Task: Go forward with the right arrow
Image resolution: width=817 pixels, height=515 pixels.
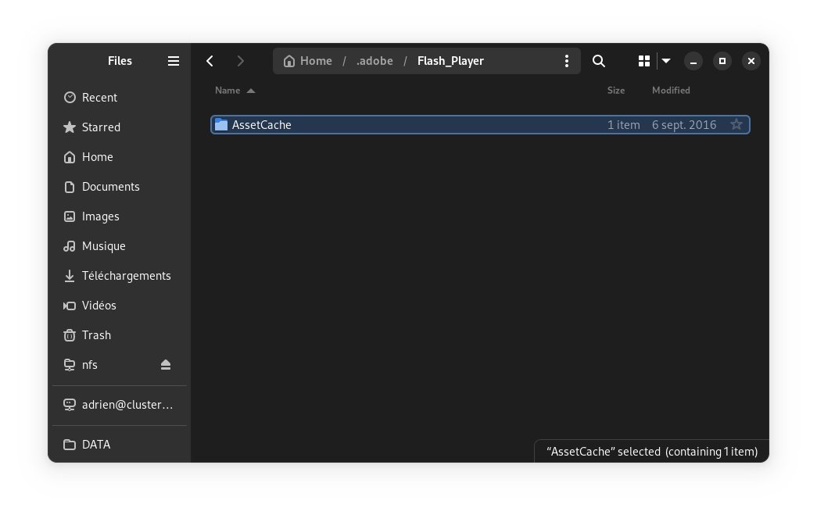Action: [x=240, y=61]
